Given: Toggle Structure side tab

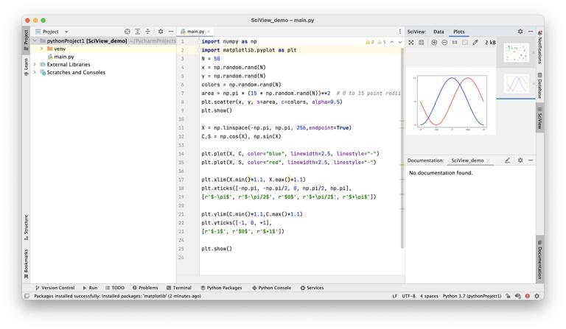Looking at the screenshot, I should pyautogui.click(x=26, y=227).
